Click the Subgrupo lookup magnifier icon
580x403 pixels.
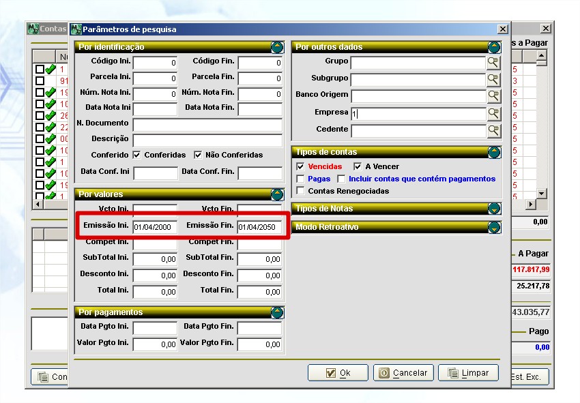coord(493,79)
